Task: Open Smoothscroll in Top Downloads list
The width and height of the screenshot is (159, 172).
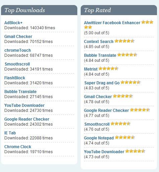Action: pos(17,64)
